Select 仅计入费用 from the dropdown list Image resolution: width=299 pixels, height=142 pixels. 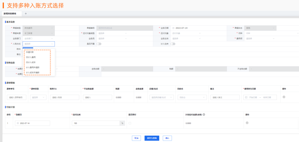click(x=31, y=57)
